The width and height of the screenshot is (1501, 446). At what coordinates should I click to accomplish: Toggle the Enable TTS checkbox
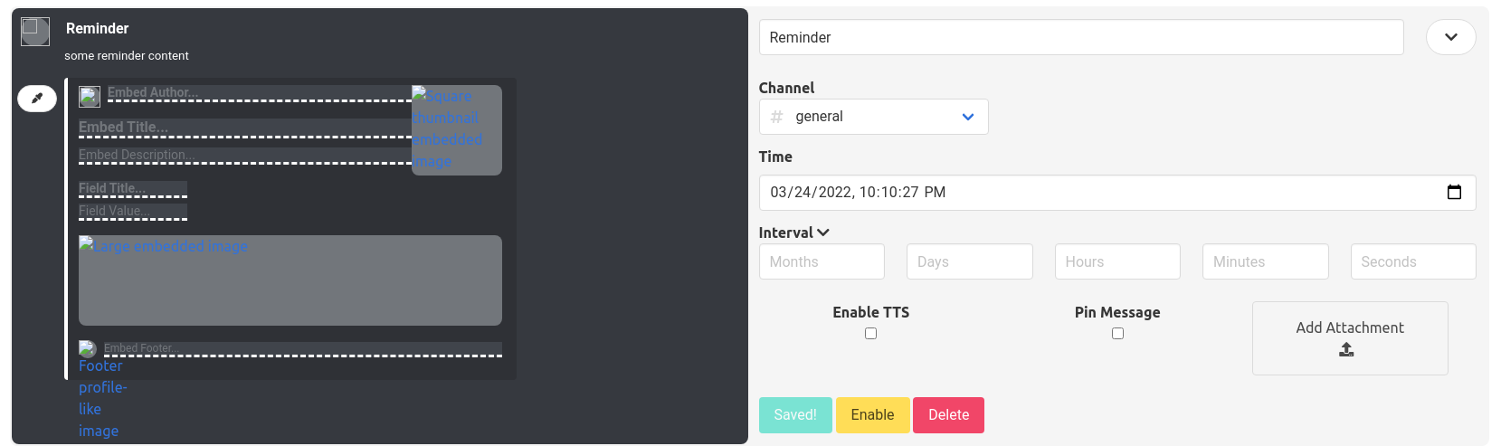point(870,334)
